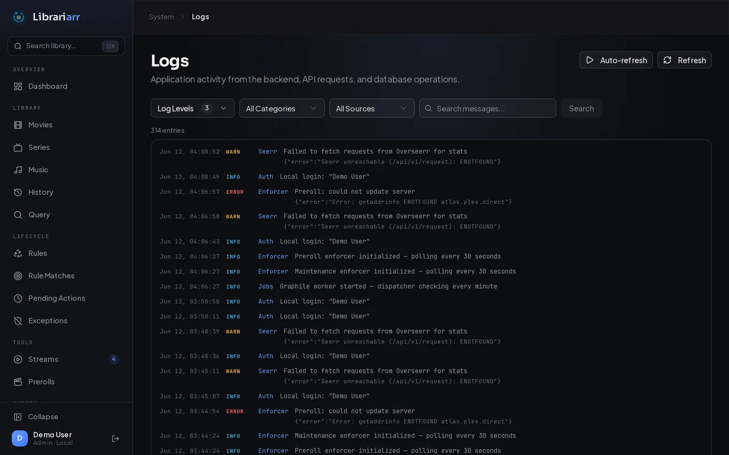Viewport: 729px width, 455px height.
Task: Open the Dashboard page
Action: point(66,86)
